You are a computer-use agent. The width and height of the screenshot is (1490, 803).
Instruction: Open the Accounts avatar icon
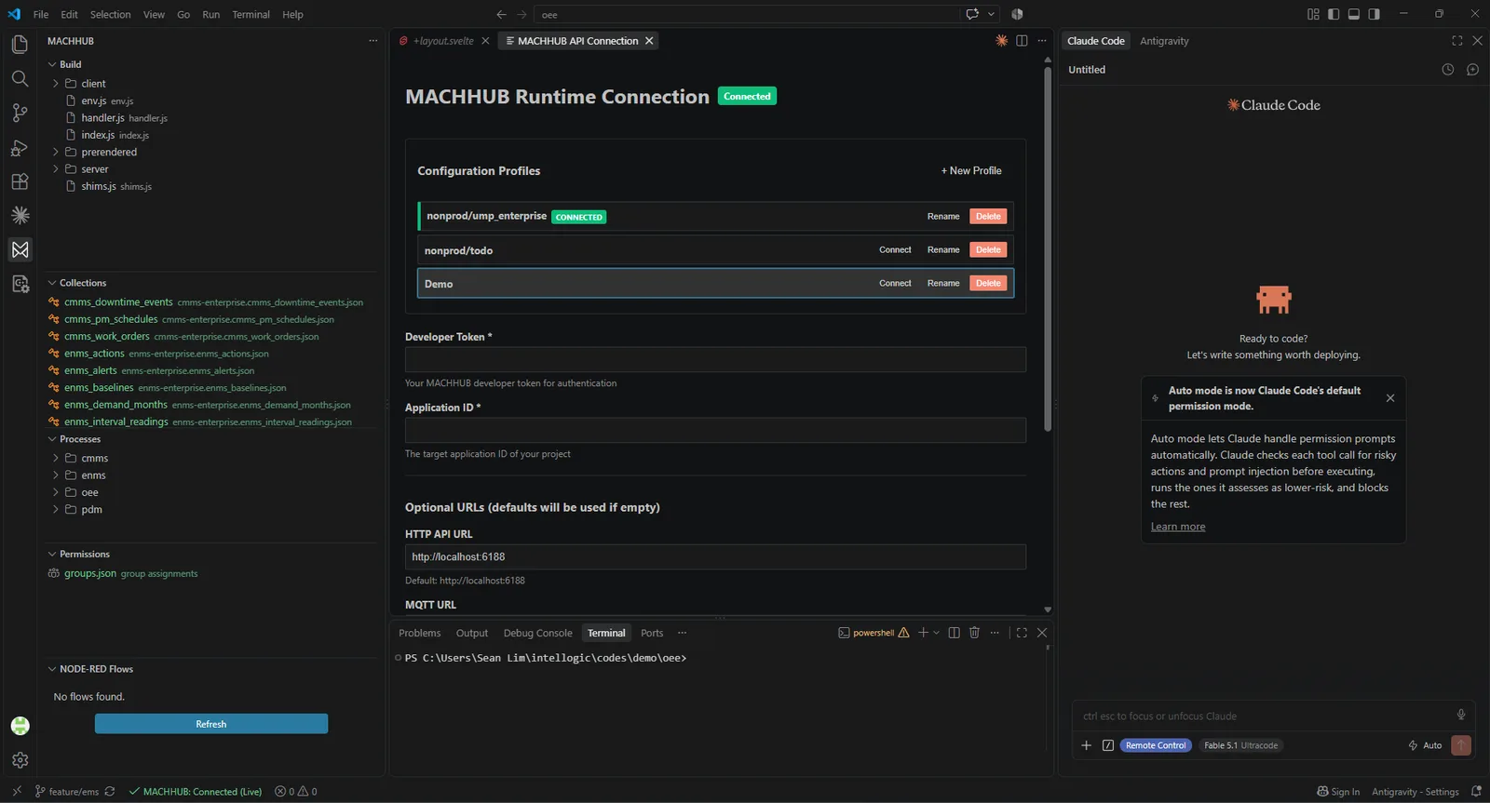pyautogui.click(x=20, y=726)
